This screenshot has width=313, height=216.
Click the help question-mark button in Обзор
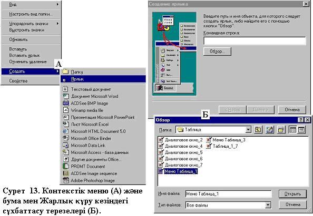click(x=301, y=120)
